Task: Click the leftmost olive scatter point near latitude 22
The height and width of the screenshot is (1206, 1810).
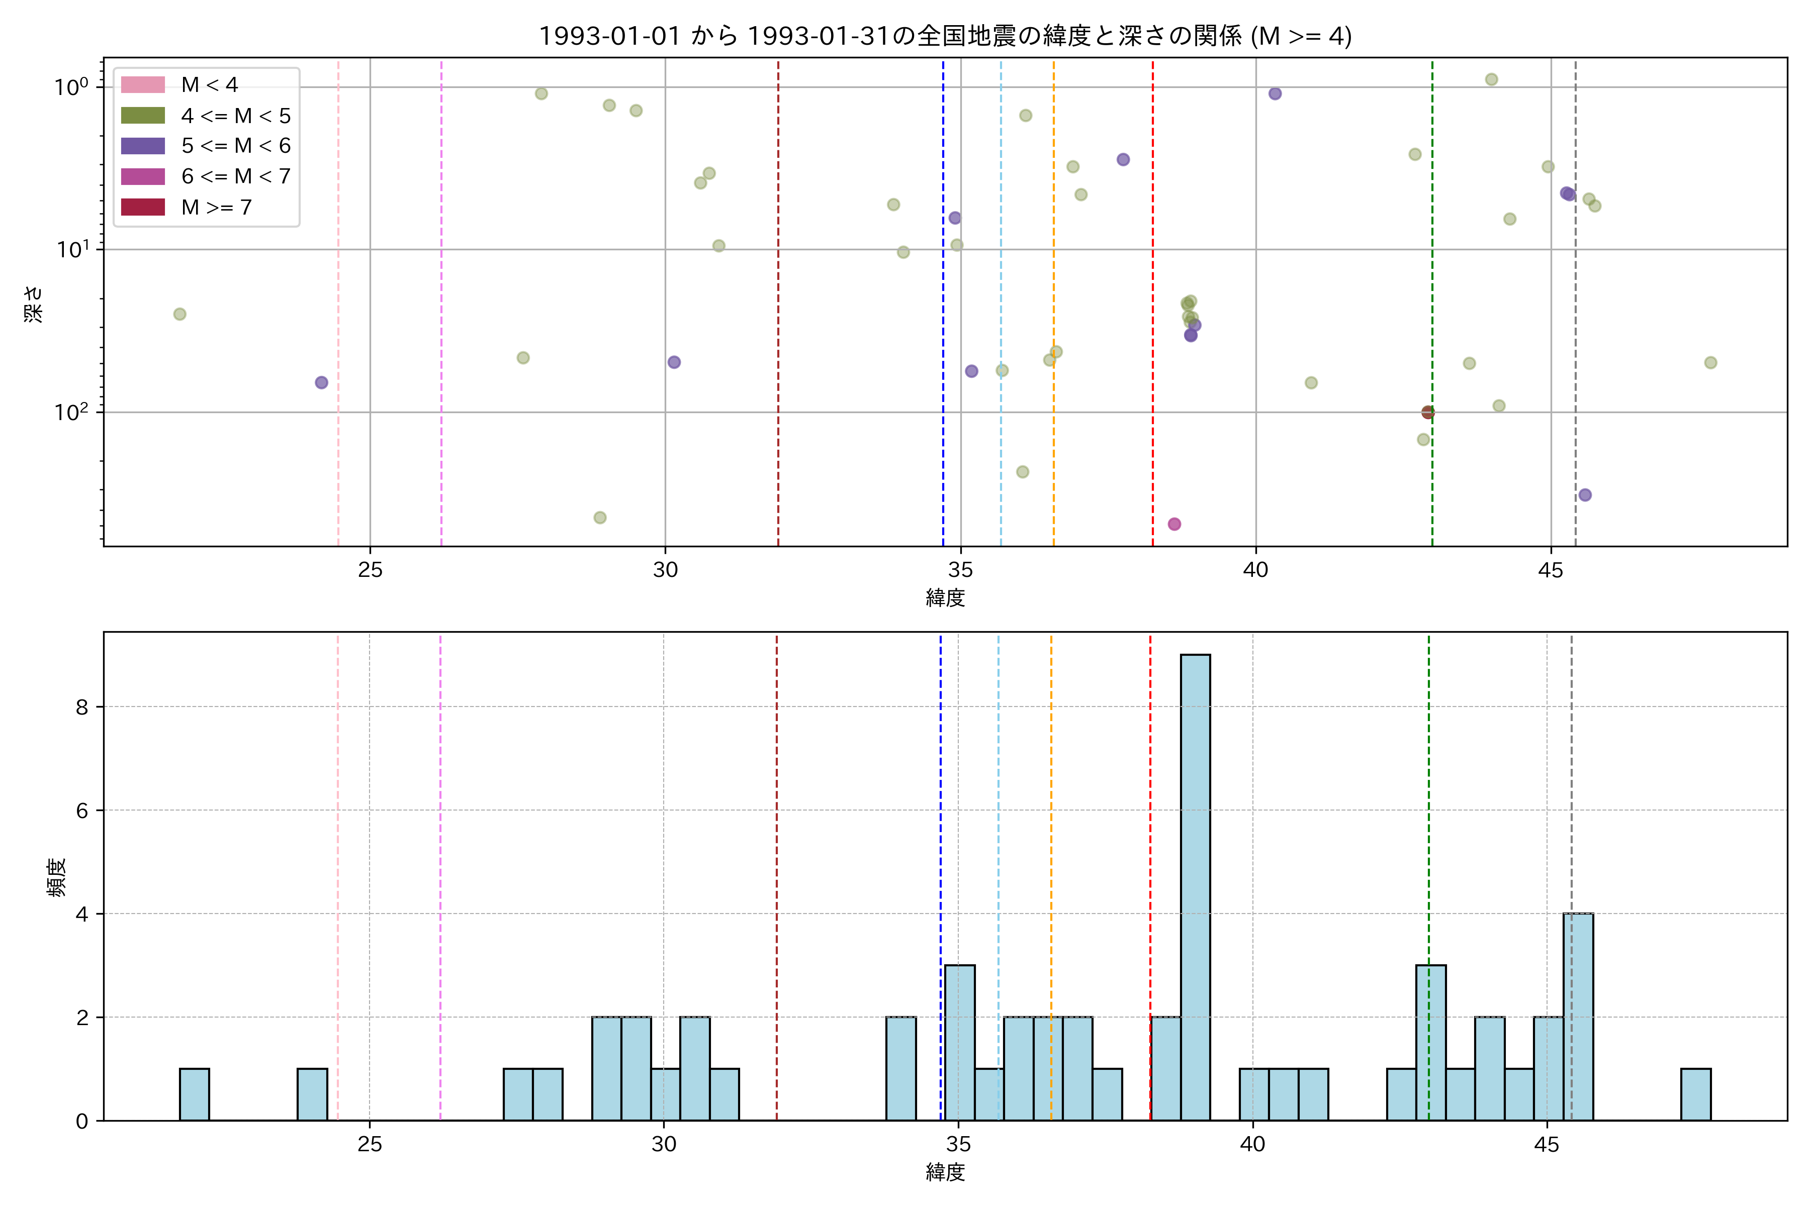Action: point(180,314)
